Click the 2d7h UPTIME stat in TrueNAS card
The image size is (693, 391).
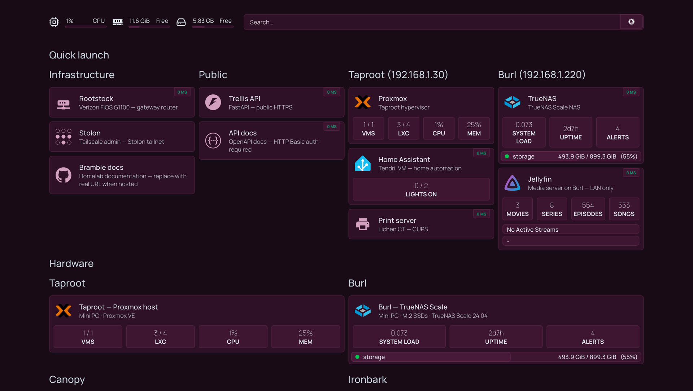pyautogui.click(x=571, y=133)
